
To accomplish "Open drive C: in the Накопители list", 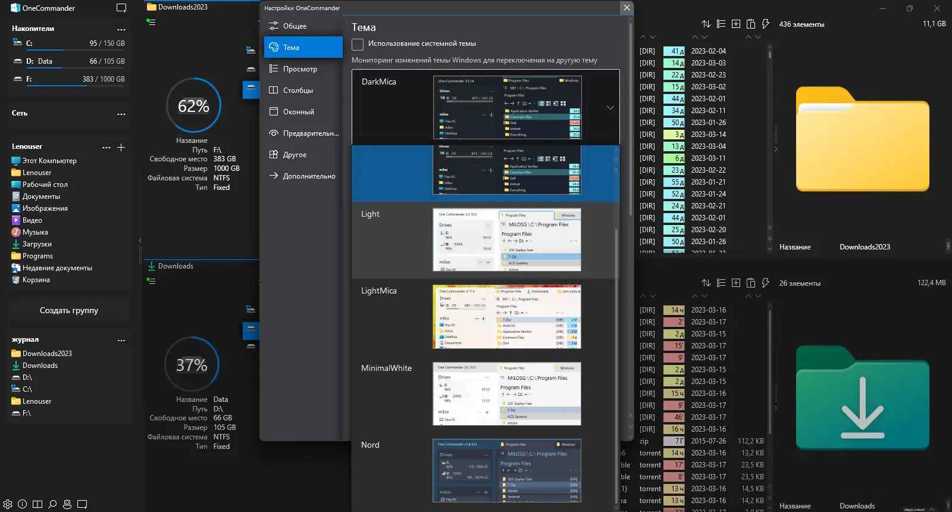I will [x=69, y=44].
